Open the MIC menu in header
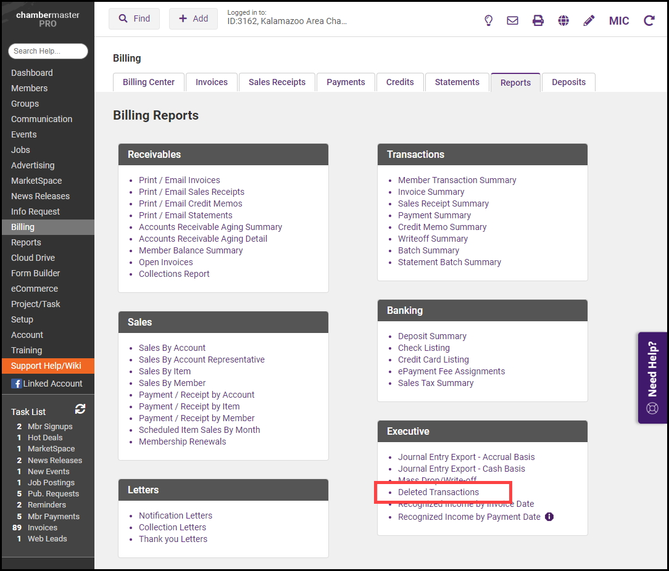The height and width of the screenshot is (571, 669). click(x=619, y=21)
